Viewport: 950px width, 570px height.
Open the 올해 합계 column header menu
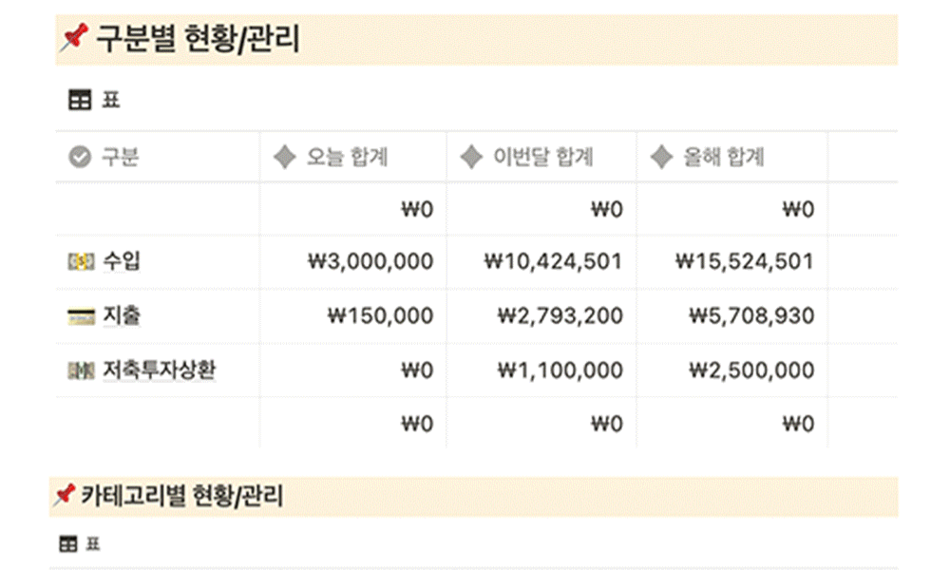pyautogui.click(x=731, y=157)
